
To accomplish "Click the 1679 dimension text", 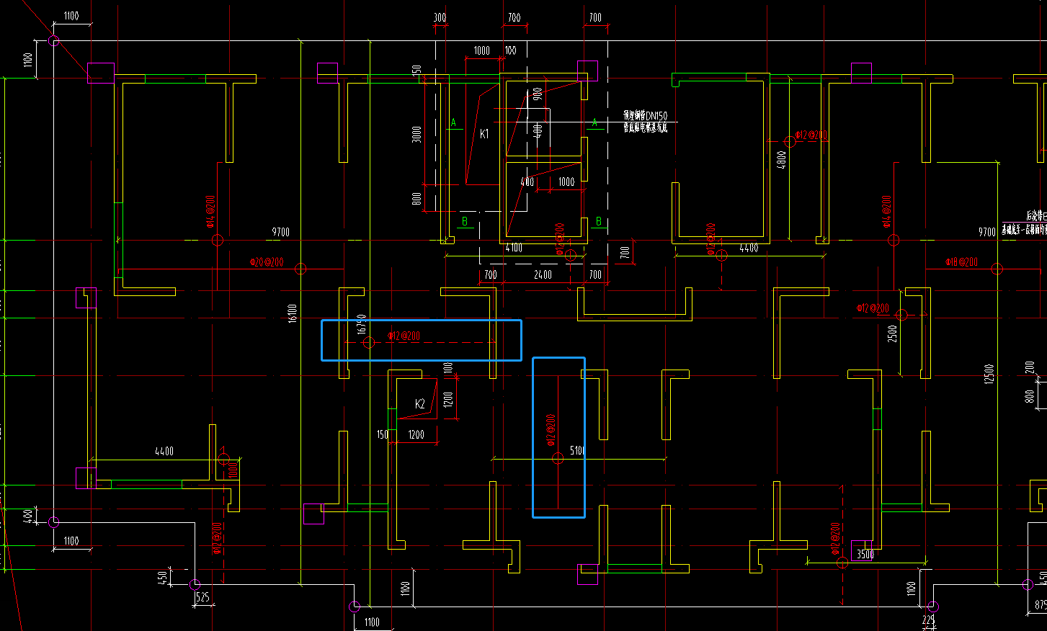I will tap(362, 324).
